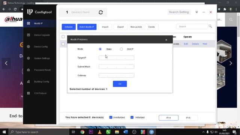
Task: Open the notification center icon
Action: click(234, 132)
